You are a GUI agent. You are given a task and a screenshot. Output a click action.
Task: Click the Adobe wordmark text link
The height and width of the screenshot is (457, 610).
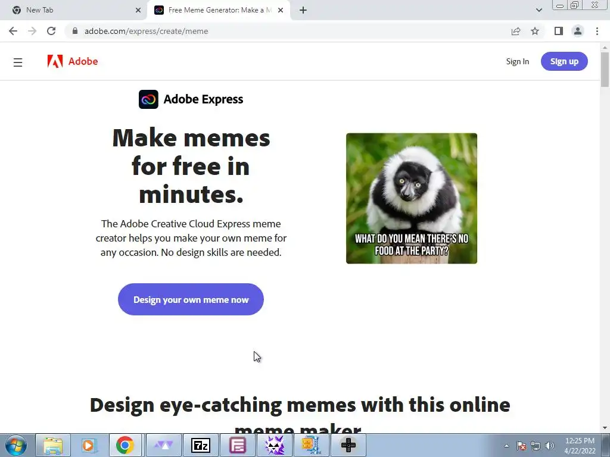[x=83, y=61]
